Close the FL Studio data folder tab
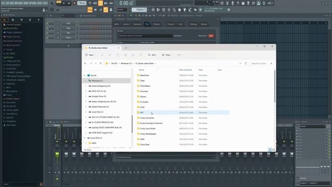The image size is (332, 187). click(x=119, y=48)
